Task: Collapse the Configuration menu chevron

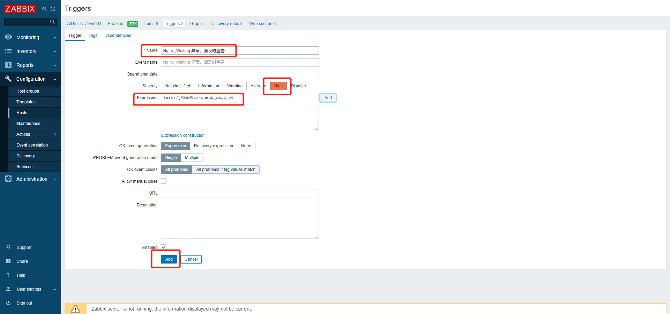Action: click(x=55, y=79)
